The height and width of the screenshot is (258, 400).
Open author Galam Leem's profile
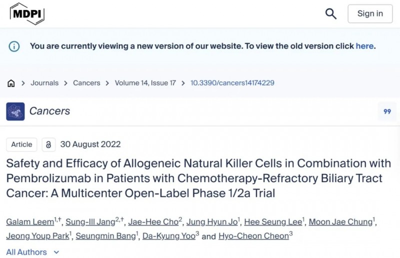[x=24, y=222]
